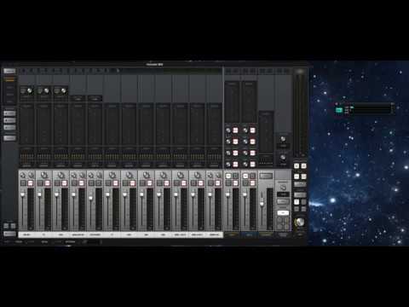Click the pan knob on channel 7
The image size is (409, 307).
(x=129, y=175)
